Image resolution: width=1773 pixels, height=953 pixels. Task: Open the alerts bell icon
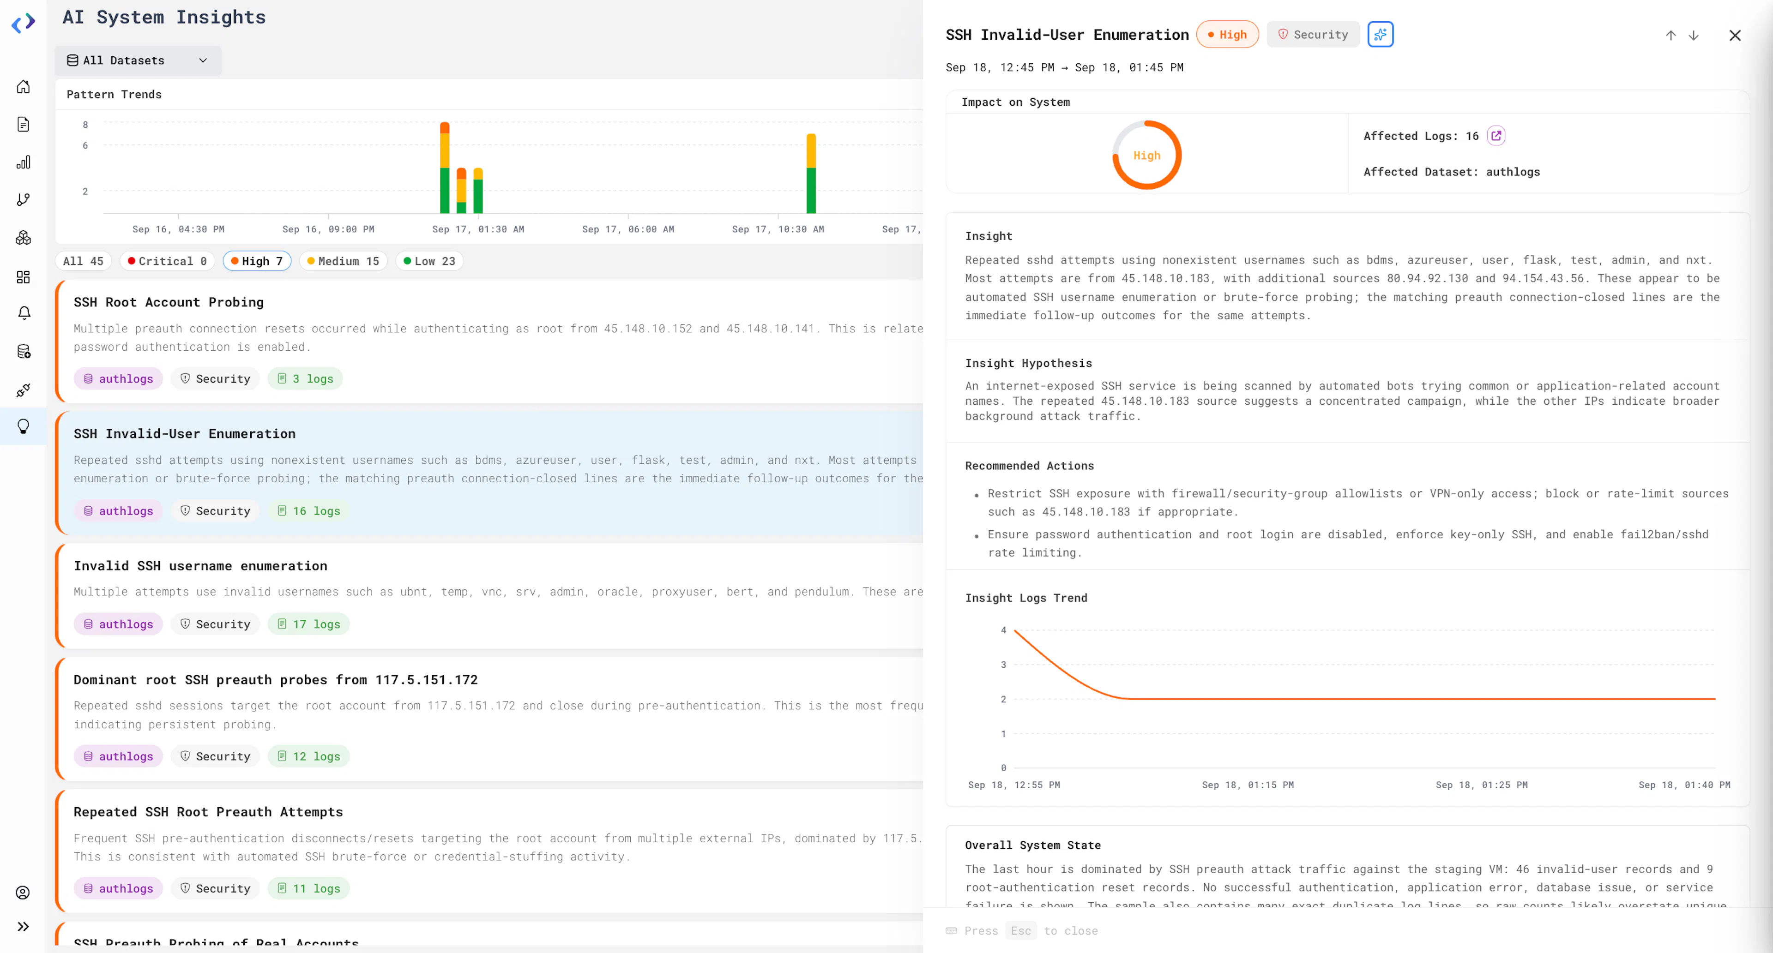tap(24, 313)
